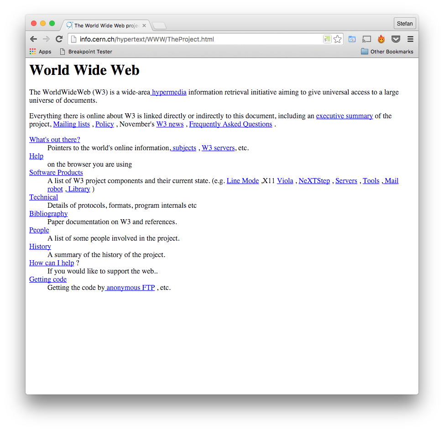The width and height of the screenshot is (444, 431).
Task: Open the Getting code link
Action: coord(48,279)
